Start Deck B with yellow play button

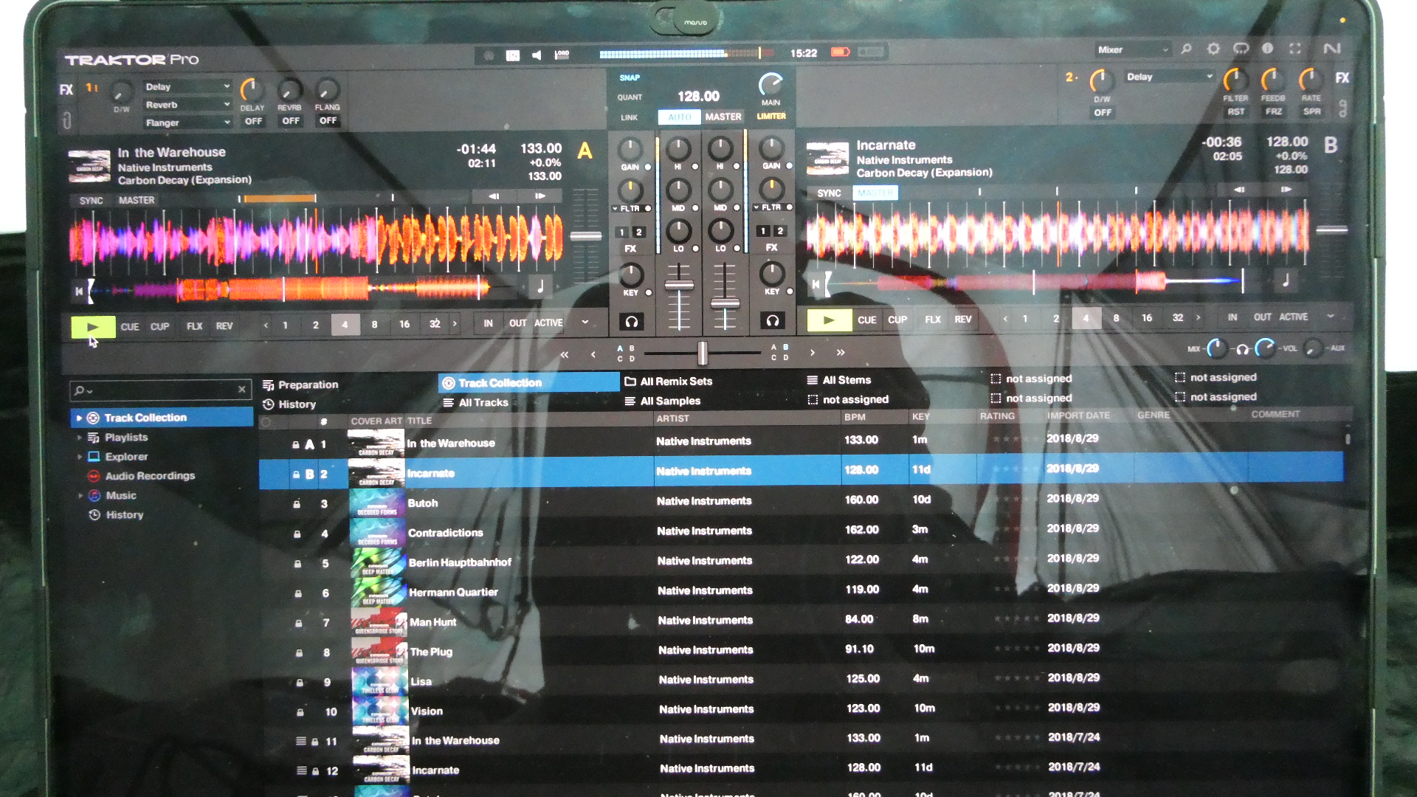pos(828,320)
